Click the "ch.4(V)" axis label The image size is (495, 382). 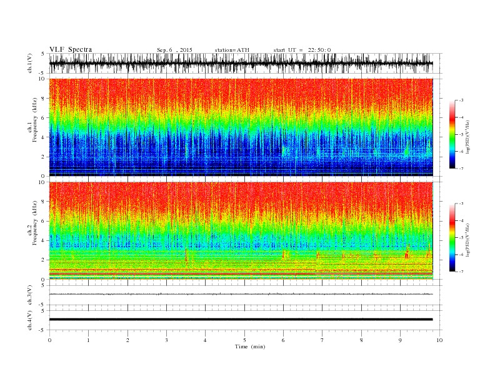pos(30,321)
